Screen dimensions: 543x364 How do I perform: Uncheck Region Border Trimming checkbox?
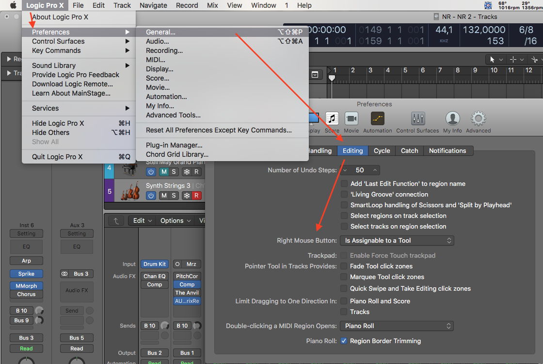[x=344, y=341]
